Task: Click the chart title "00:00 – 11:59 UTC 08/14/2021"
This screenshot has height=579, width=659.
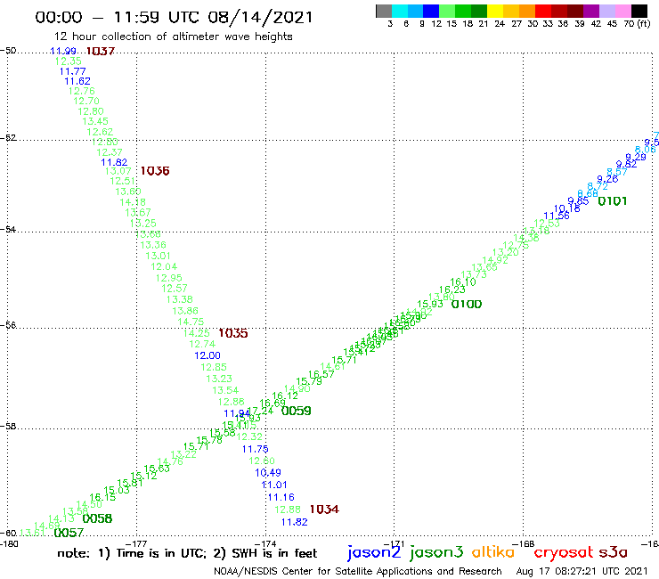Action: coord(174,17)
